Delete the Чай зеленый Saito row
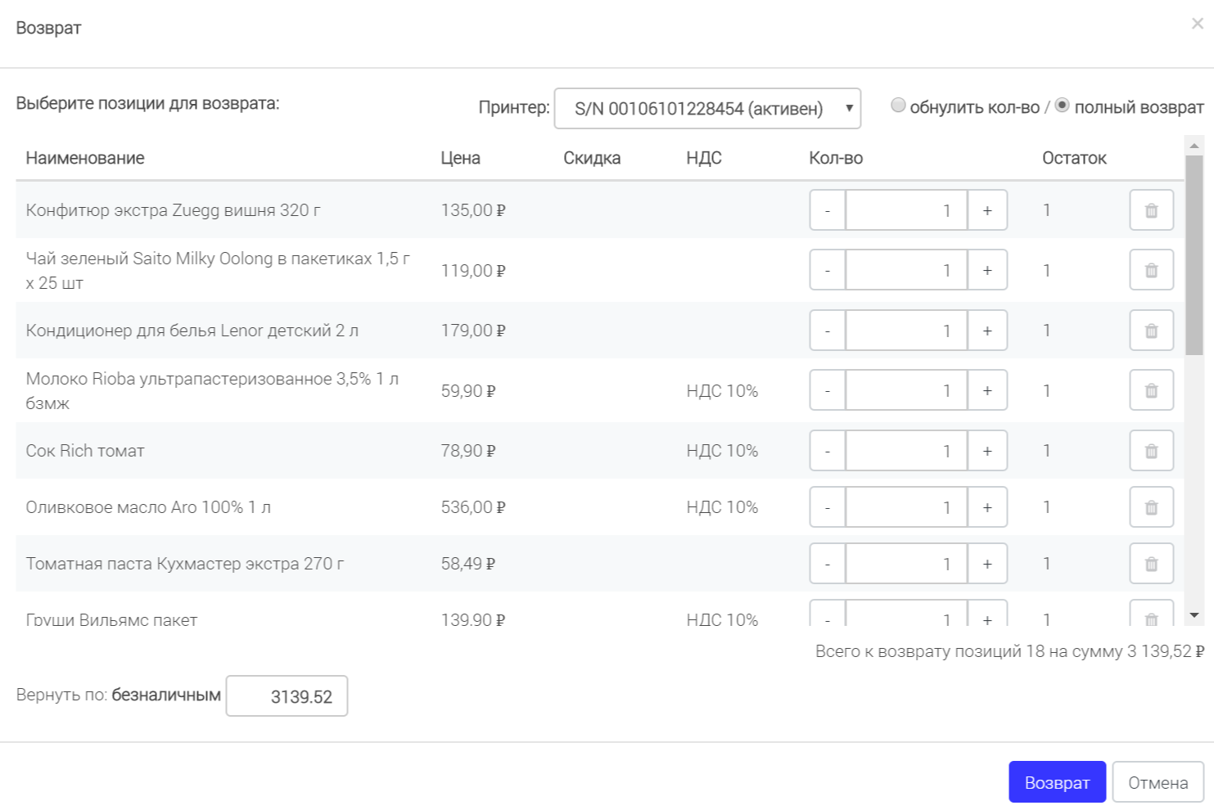The height and width of the screenshot is (810, 1214). (x=1151, y=270)
